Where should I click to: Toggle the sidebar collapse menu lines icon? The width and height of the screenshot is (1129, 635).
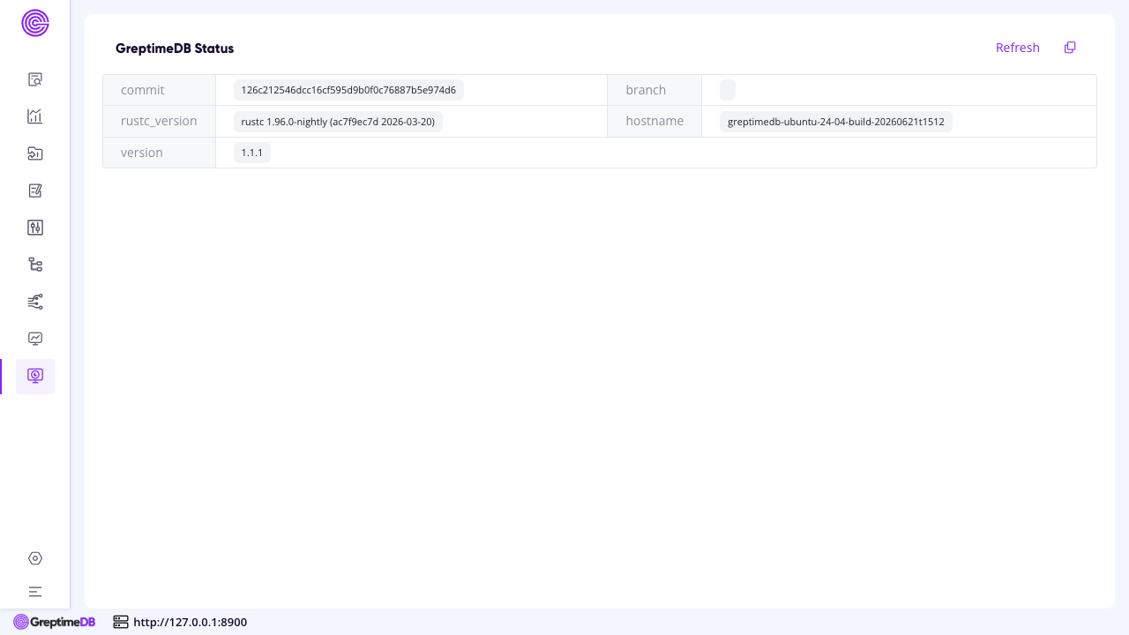35,592
